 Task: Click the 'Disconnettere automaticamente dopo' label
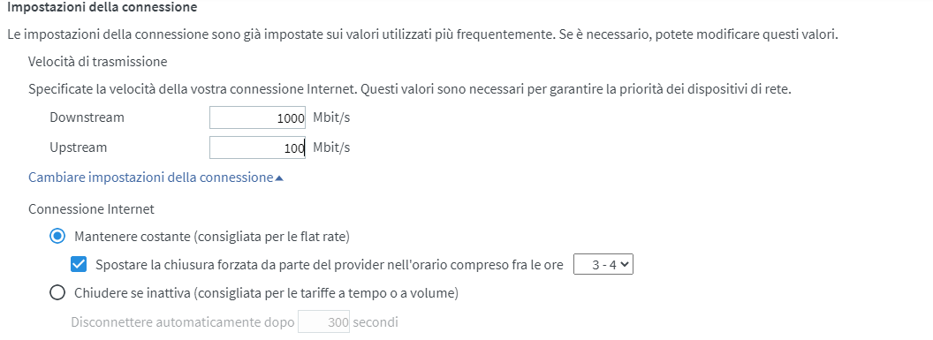point(183,322)
